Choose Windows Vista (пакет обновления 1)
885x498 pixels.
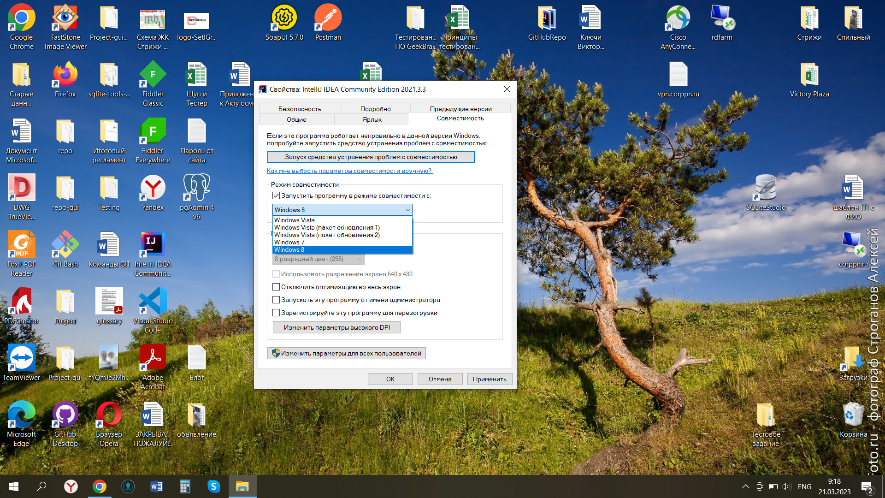[342, 227]
